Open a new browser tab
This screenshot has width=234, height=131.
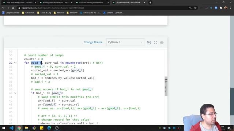pyautogui.click(x=150, y=3)
